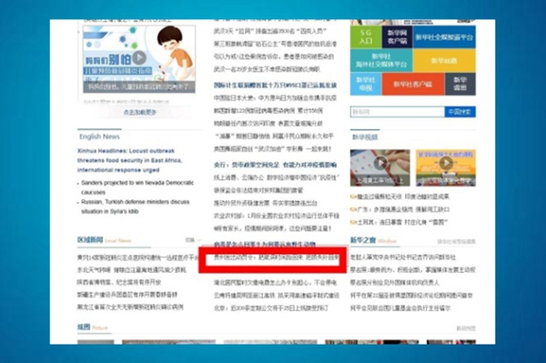Click the 点击加载更多 load more button
The image size is (546, 363).
139,112
